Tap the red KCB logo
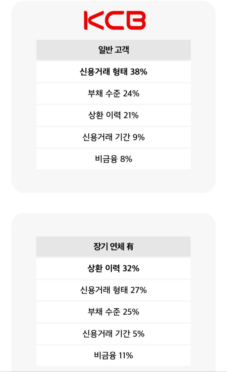 coord(115,20)
